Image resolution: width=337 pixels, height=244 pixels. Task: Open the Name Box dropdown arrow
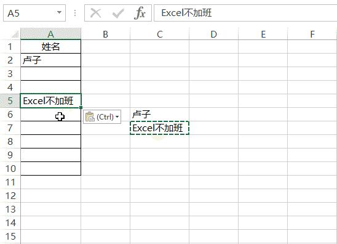(x=59, y=13)
